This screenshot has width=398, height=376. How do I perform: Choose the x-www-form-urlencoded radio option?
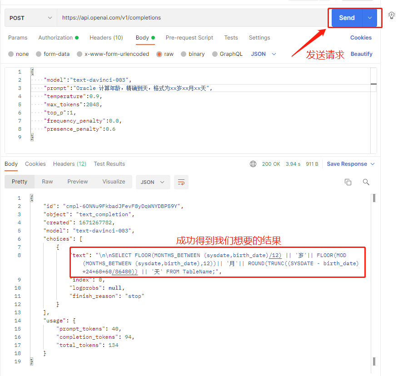pyautogui.click(x=80, y=54)
